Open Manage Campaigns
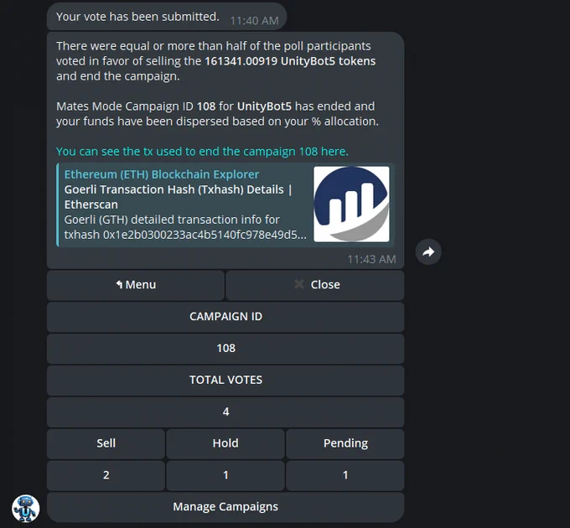 (225, 507)
